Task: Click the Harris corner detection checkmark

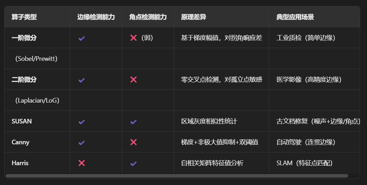Action: [x=134, y=163]
